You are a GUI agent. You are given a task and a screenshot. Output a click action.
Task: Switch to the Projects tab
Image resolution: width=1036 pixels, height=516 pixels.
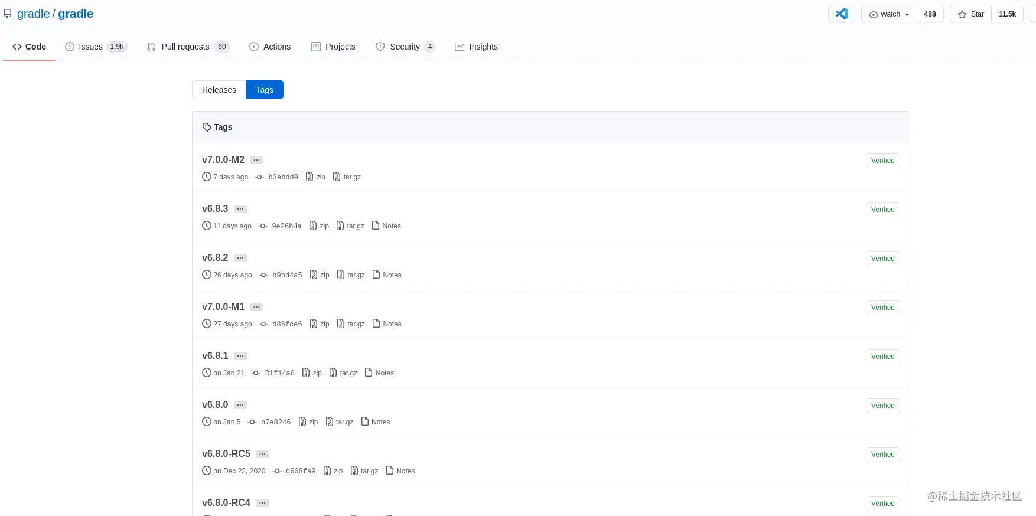coord(333,47)
